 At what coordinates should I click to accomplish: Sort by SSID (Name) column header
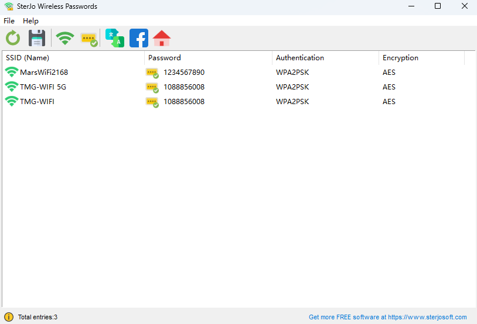point(73,58)
